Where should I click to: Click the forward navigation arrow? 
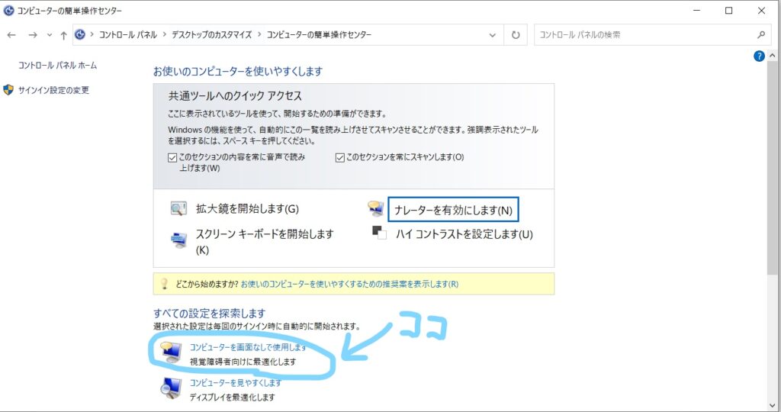point(33,35)
